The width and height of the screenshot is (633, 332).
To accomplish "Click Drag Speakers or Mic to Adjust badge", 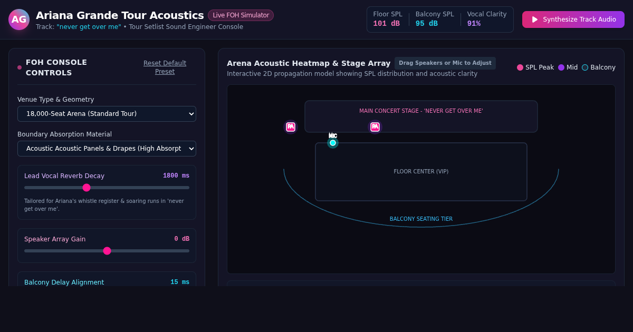I will [x=445, y=63].
